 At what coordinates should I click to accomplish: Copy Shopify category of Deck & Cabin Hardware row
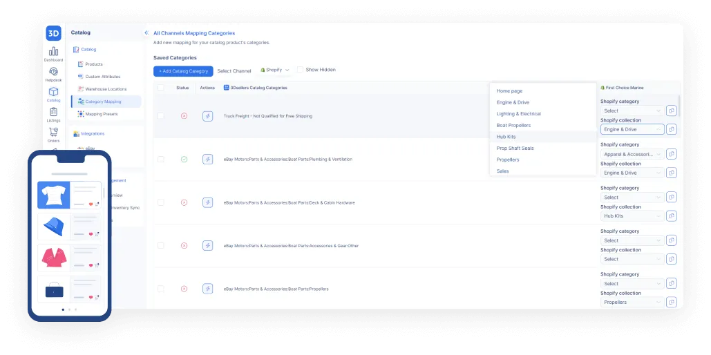pyautogui.click(x=672, y=198)
